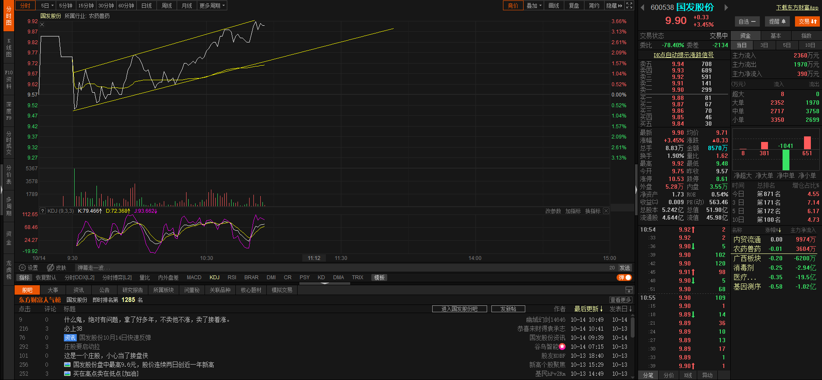The height and width of the screenshot is (380, 822).
Task: Open the 分时图 sidebar view
Action: pos(9,16)
